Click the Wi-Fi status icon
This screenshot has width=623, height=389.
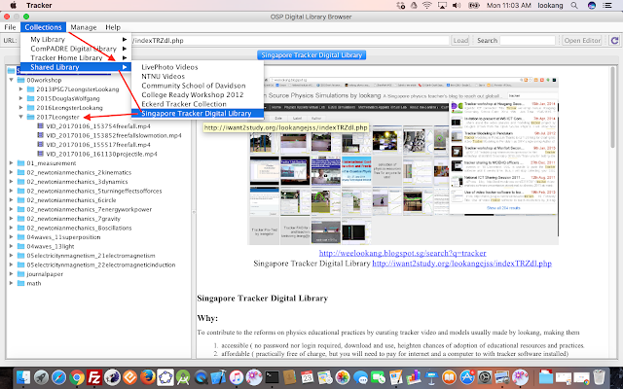coord(427,5)
